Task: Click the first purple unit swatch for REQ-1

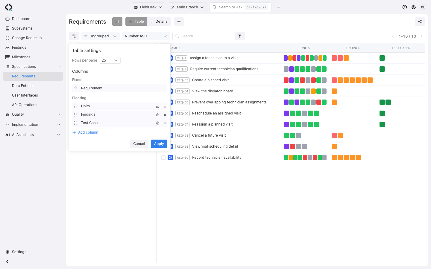Action: 286,58
